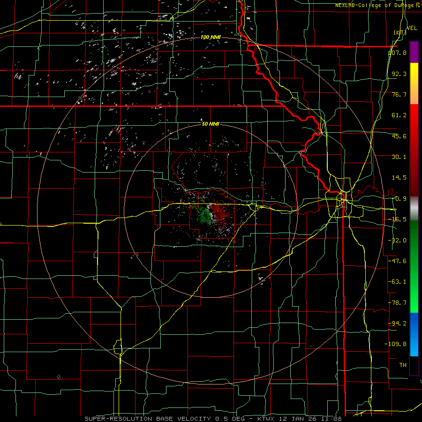Click the -0.9 velocity scale value
The height and width of the screenshot is (422, 422).
point(399,199)
